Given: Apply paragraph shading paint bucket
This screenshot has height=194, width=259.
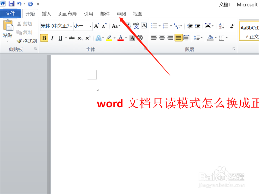Looking at the screenshot, I should coord(210,38).
